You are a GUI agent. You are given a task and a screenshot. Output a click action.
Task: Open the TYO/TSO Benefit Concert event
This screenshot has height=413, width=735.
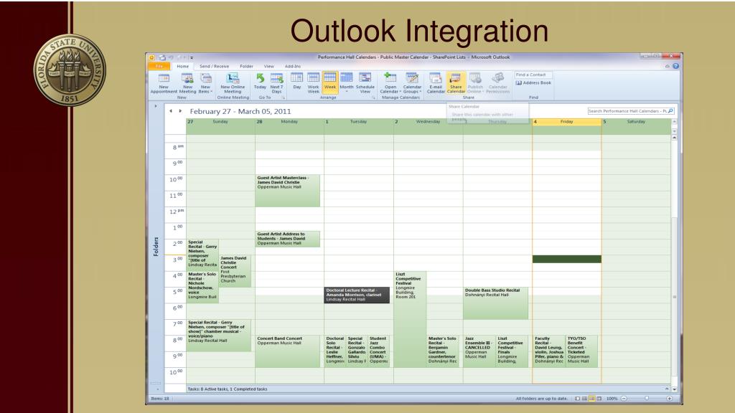pyautogui.click(x=581, y=351)
